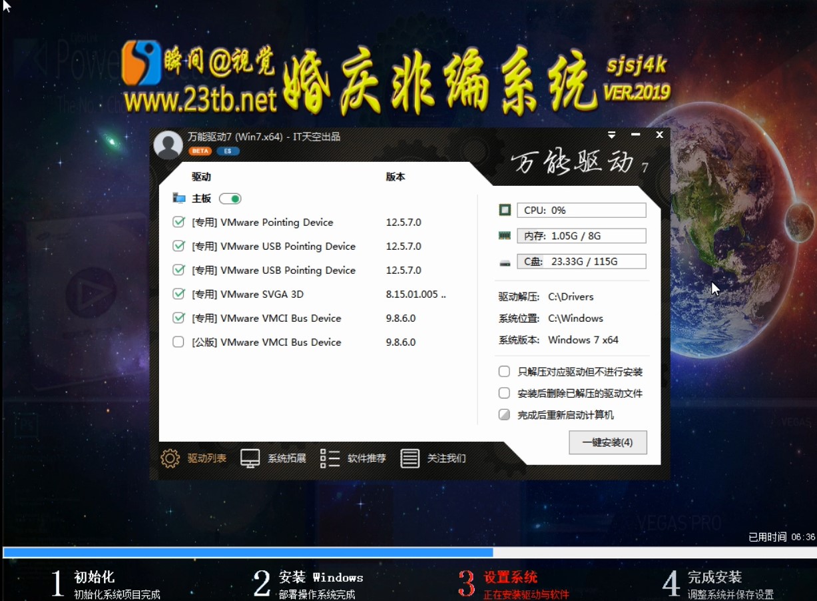Click the C:\Drivers extraction path
Image resolution: width=817 pixels, height=601 pixels.
571,297
